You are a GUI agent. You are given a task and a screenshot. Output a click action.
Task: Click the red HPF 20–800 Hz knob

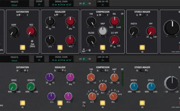coord(151,31)
